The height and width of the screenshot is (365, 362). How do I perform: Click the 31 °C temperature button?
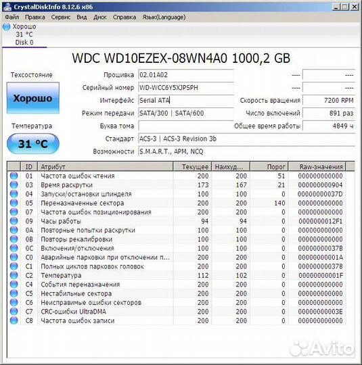pyautogui.click(x=33, y=144)
